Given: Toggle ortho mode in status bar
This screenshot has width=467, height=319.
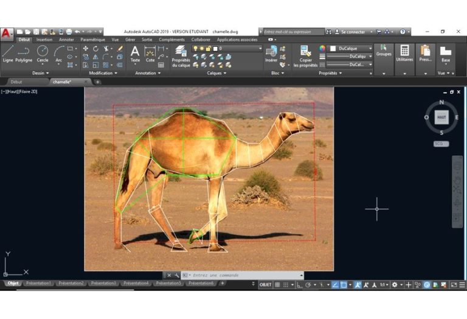Looking at the screenshot, I should 300,285.
